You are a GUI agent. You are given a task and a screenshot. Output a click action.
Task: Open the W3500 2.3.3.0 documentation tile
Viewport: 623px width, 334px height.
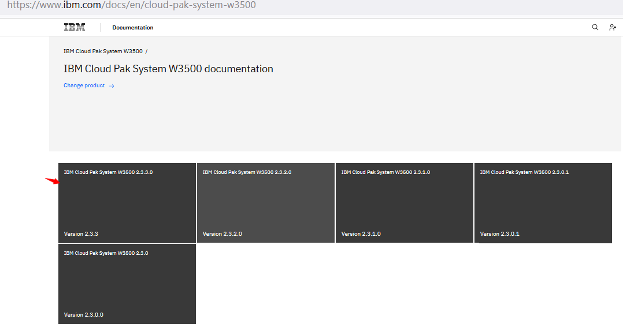(127, 203)
